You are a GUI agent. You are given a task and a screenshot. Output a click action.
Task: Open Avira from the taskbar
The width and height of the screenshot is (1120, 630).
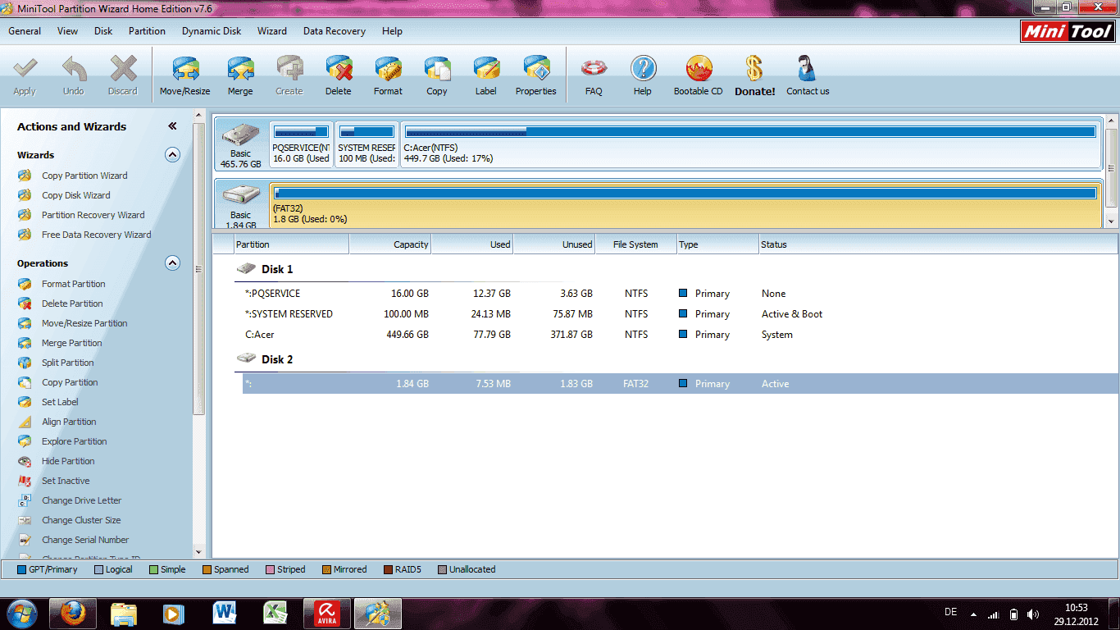pyautogui.click(x=327, y=613)
